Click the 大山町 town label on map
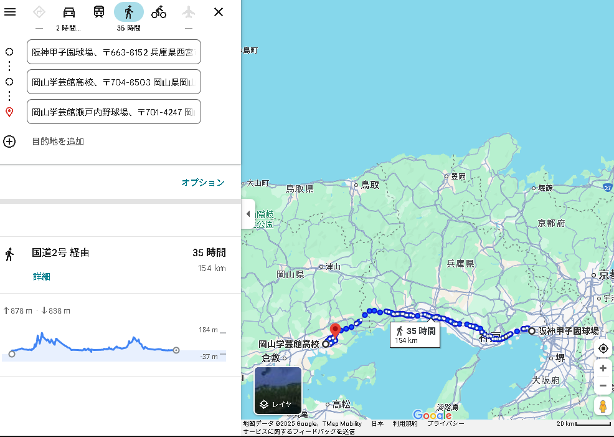The image size is (614, 437). 258,183
